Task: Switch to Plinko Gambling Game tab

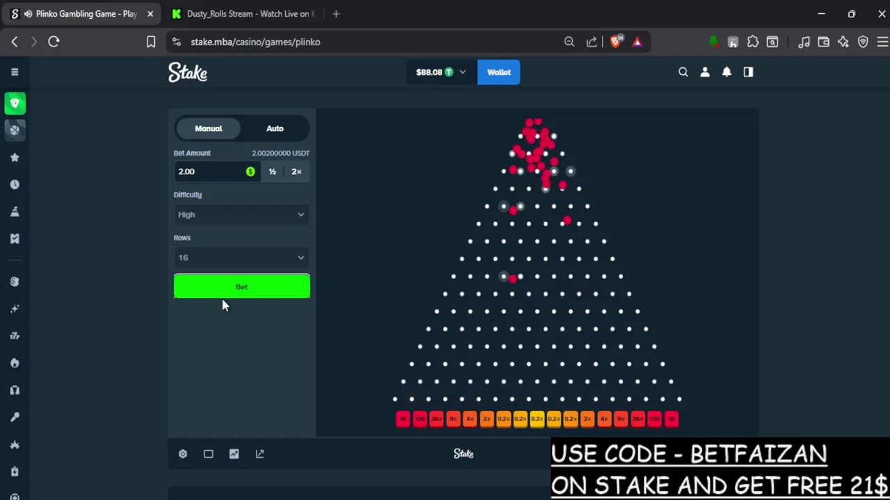Action: (80, 14)
